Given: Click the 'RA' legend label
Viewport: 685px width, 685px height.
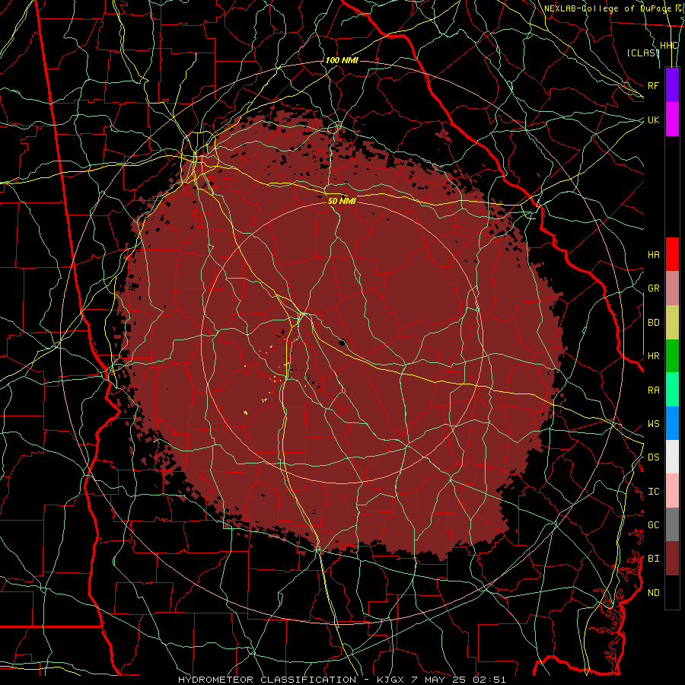Looking at the screenshot, I should click(x=653, y=390).
